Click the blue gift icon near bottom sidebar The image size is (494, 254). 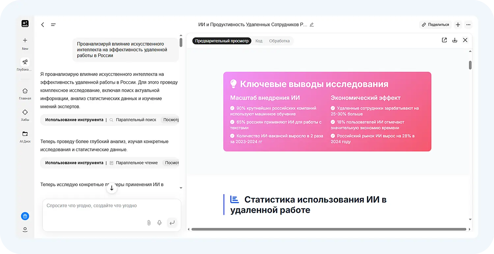[25, 216]
